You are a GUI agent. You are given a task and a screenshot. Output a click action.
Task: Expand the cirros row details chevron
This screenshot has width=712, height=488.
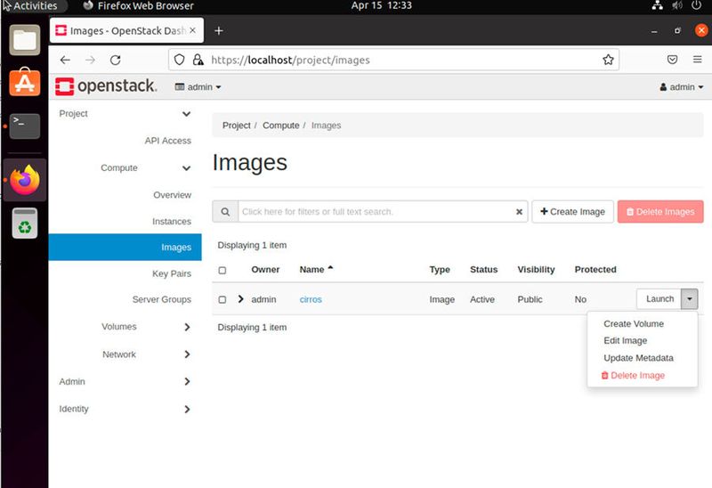(x=240, y=299)
